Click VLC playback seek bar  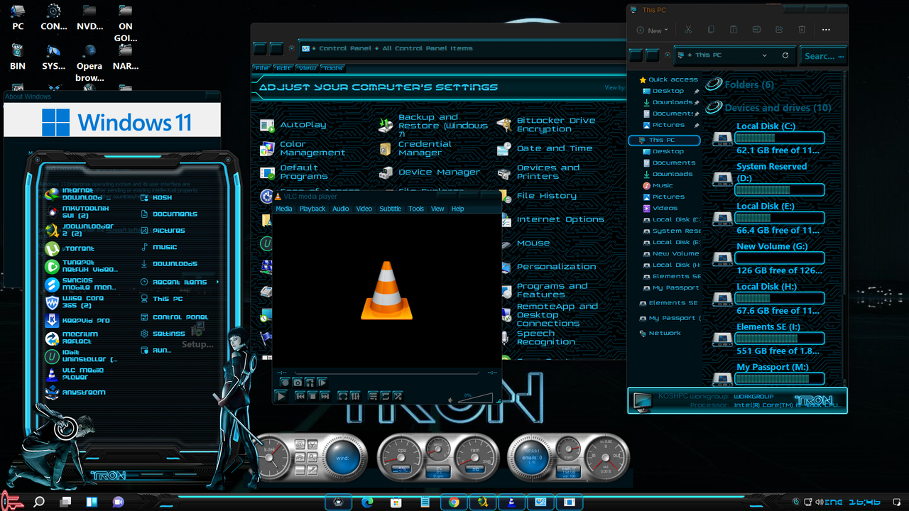(x=387, y=373)
